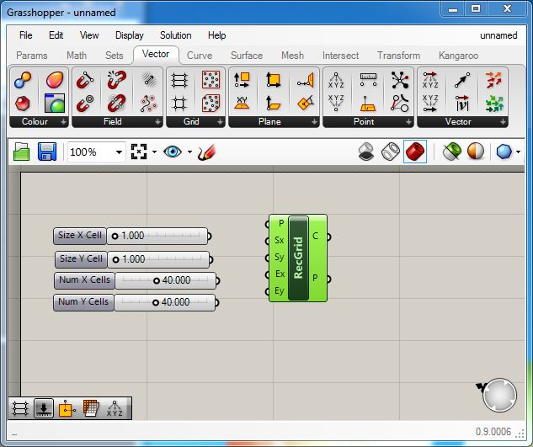
Task: Expand the Vector panel plus
Action: (x=503, y=122)
